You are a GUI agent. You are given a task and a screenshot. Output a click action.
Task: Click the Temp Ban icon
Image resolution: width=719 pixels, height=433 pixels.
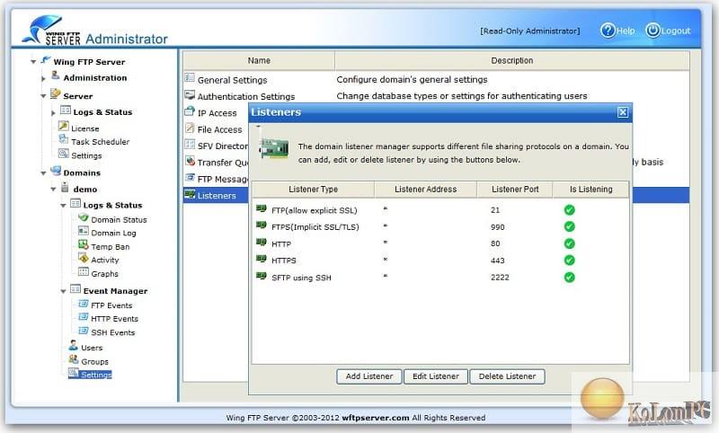coord(84,244)
